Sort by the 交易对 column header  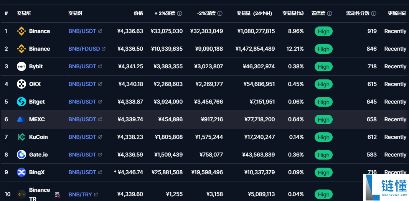tap(75, 13)
